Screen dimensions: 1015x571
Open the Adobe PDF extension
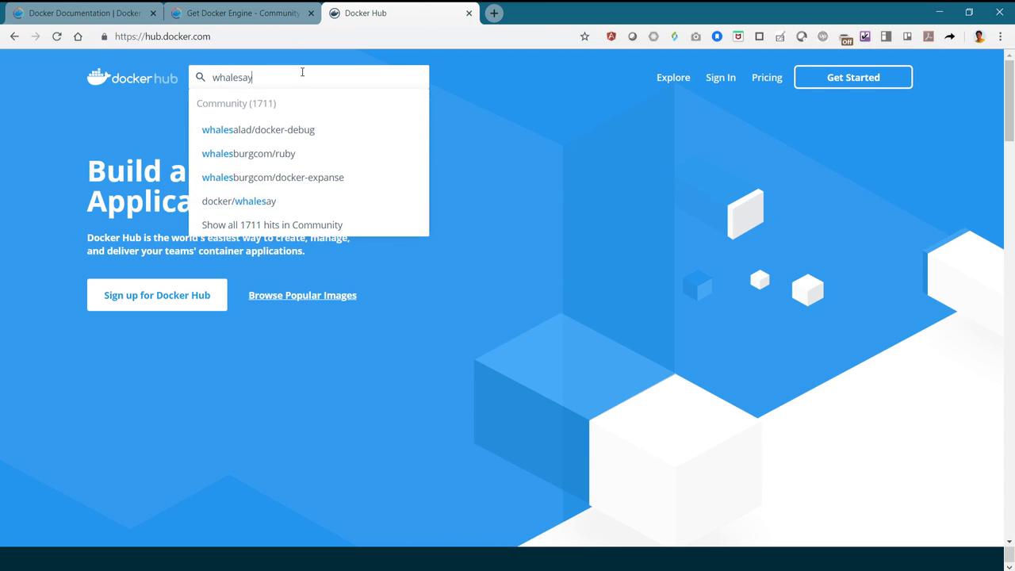pyautogui.click(x=929, y=36)
